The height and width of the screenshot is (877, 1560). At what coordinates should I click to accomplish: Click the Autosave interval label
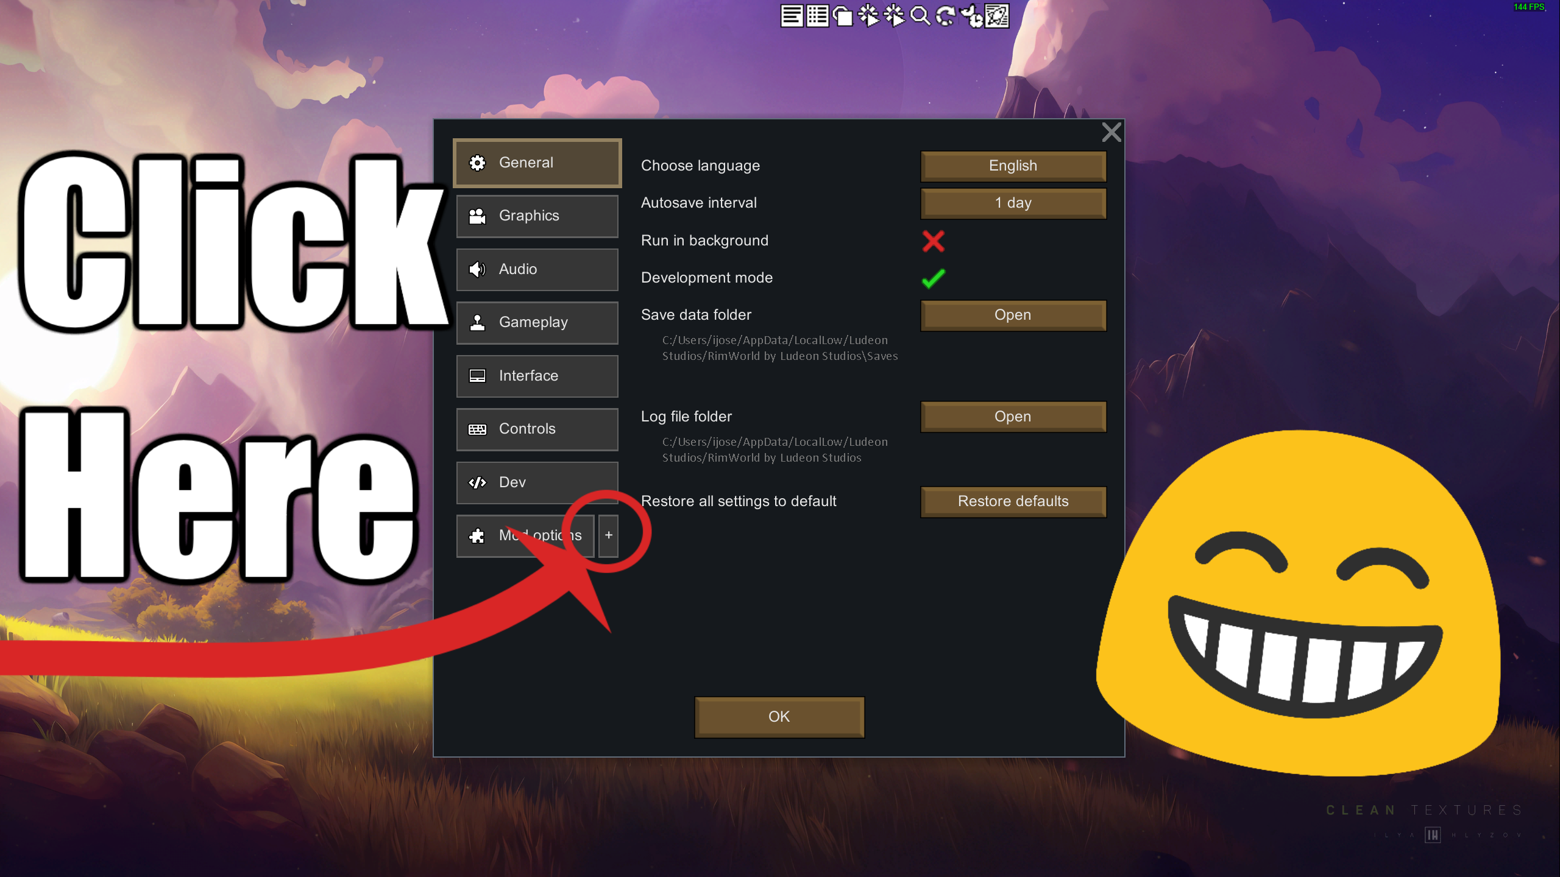[698, 203]
